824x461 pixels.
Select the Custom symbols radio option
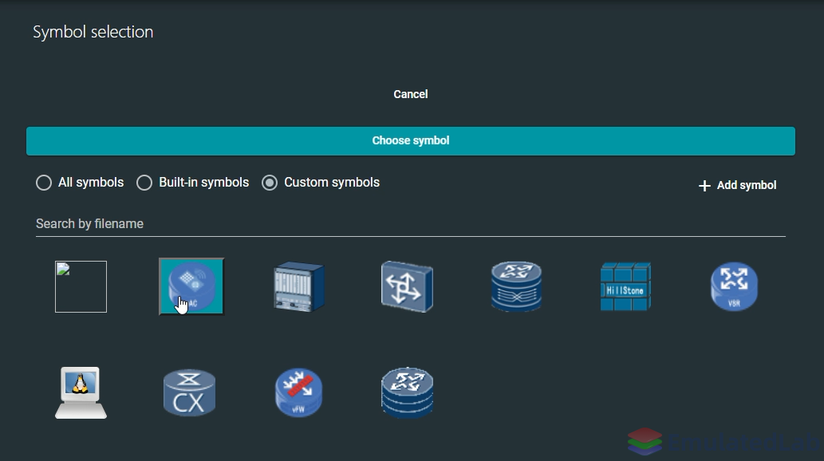pyautogui.click(x=321, y=183)
